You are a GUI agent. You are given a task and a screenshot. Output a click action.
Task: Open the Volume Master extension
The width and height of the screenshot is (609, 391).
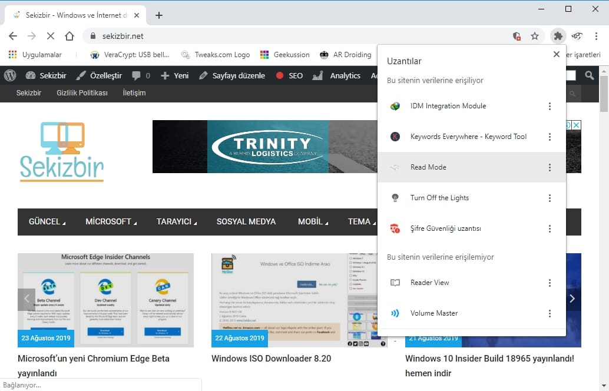pyautogui.click(x=472, y=313)
